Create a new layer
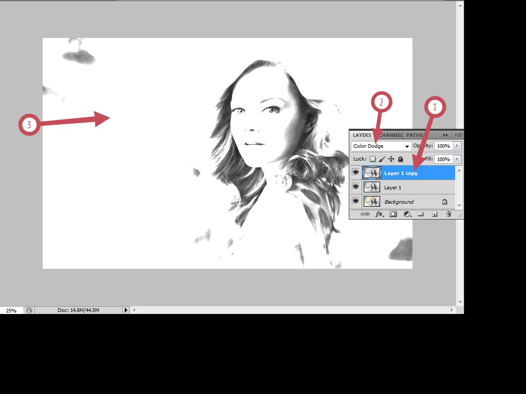 [435, 214]
